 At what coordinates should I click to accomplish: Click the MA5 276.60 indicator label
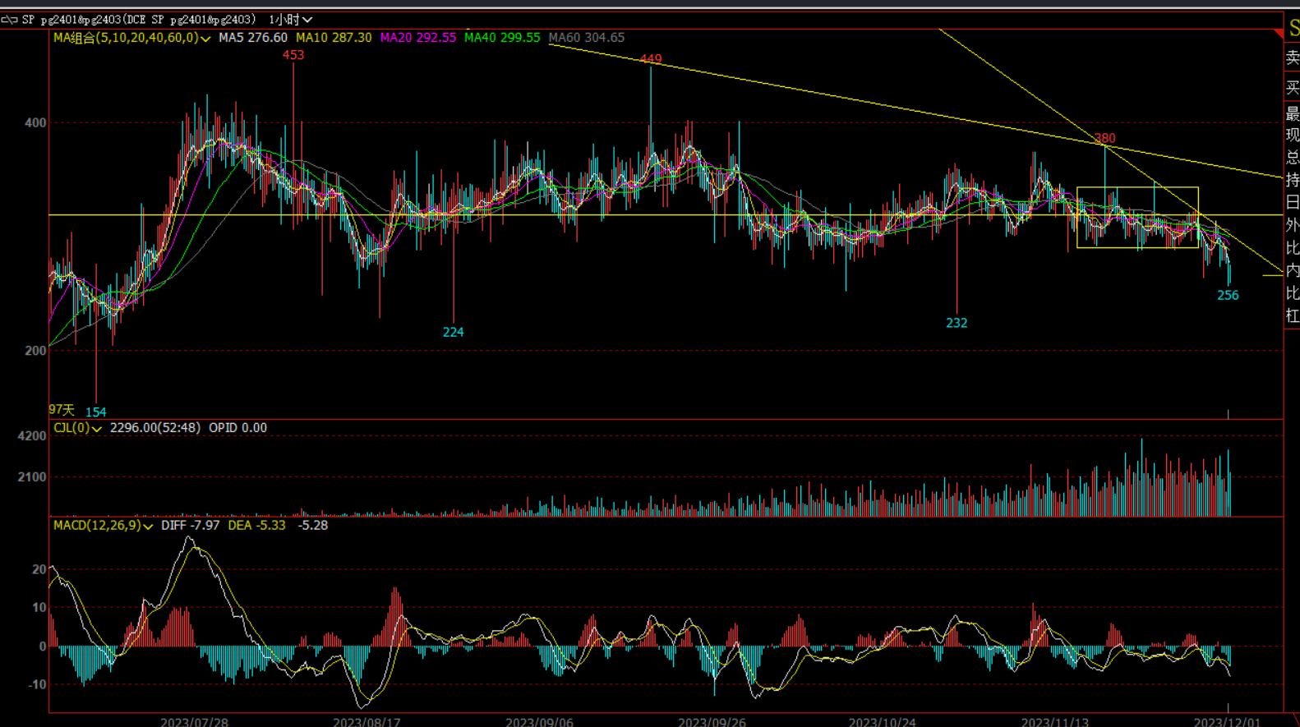(252, 38)
